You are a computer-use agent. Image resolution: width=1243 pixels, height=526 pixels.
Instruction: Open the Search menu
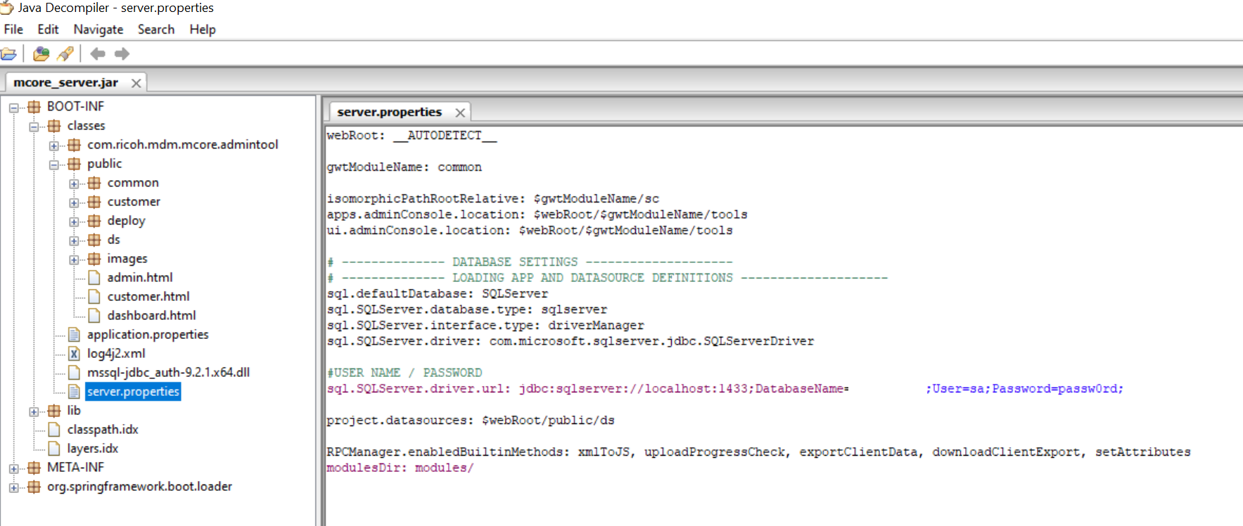(x=156, y=30)
